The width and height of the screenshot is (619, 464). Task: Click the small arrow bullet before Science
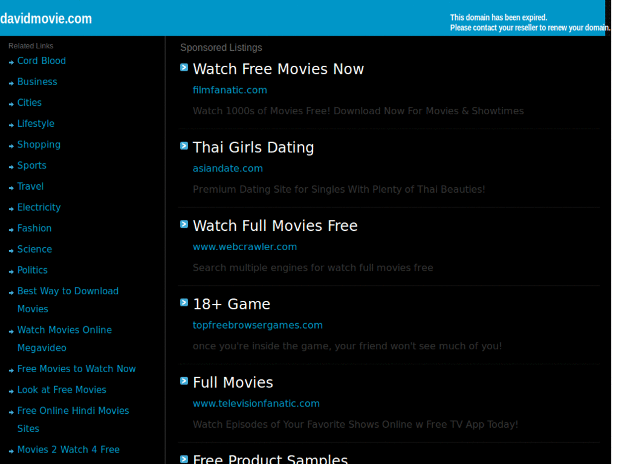(11, 251)
